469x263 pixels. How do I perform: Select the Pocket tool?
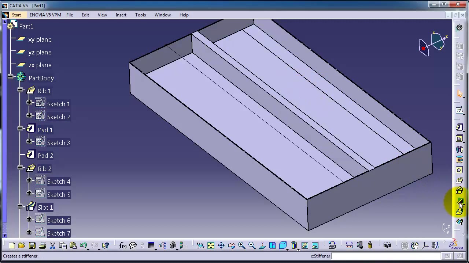coord(459,138)
